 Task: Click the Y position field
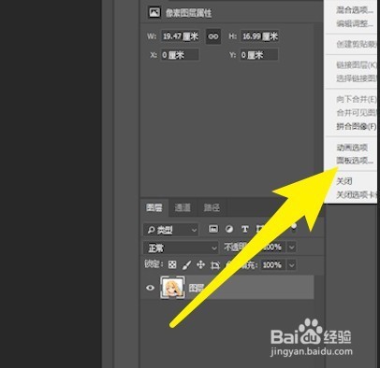(259, 55)
